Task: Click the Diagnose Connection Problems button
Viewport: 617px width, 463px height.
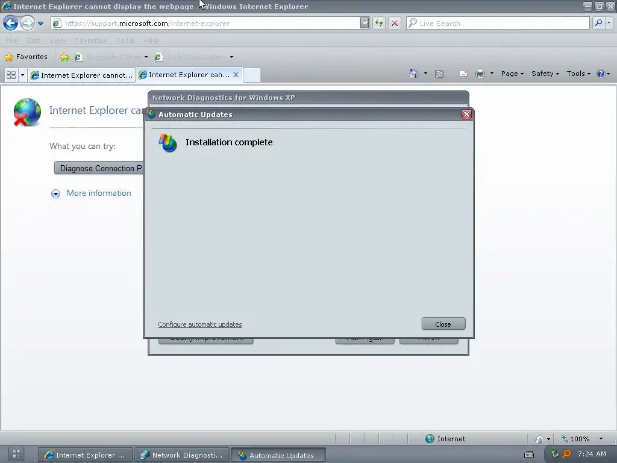Action: [98, 168]
